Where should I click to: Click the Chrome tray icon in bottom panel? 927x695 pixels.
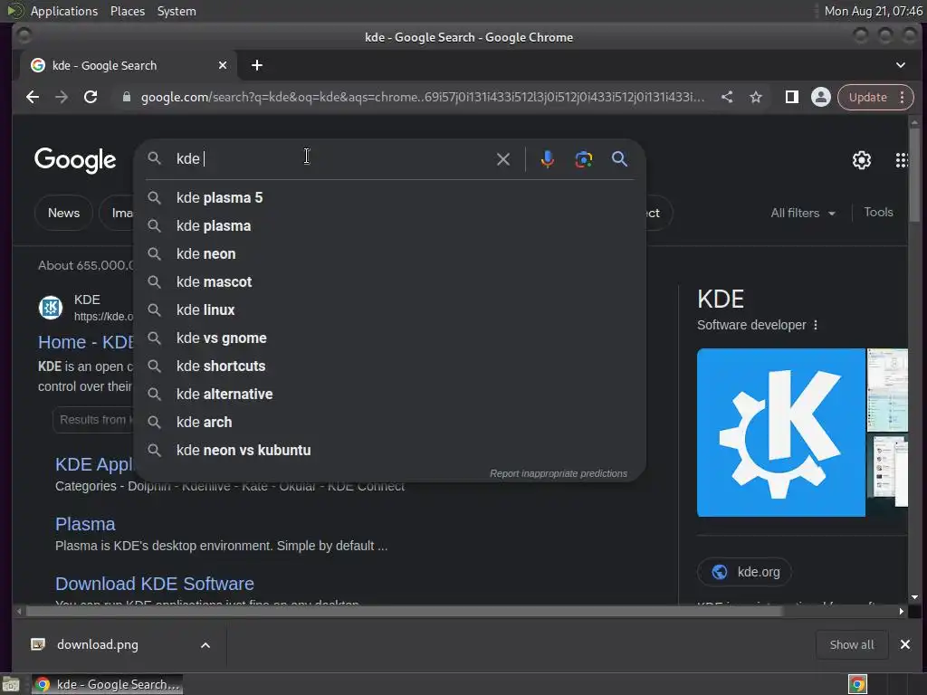click(857, 684)
